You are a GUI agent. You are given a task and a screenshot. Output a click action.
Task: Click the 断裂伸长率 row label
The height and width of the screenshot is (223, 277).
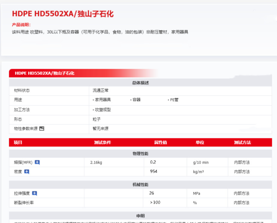pos(24,203)
